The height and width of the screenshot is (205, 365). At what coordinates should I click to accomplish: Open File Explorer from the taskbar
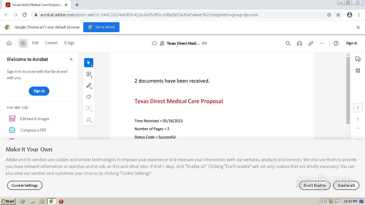click(x=32, y=201)
